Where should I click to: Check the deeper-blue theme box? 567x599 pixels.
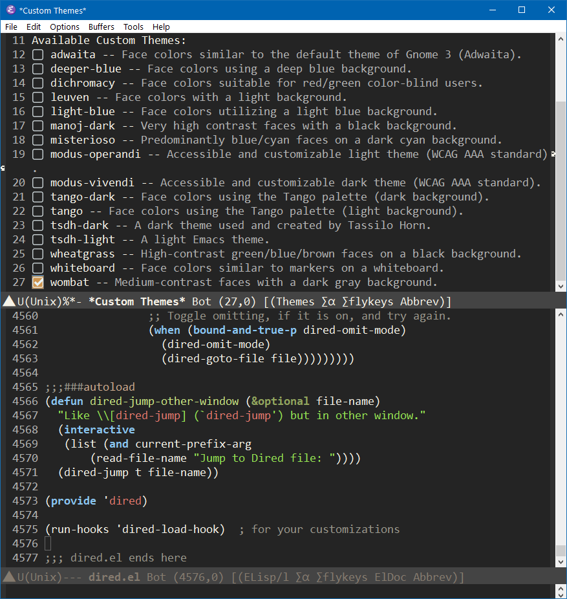(37, 69)
